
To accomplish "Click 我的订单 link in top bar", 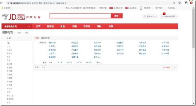I will pos(103,8).
